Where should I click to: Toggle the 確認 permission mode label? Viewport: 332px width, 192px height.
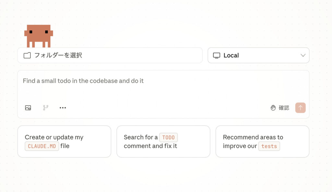point(284,108)
